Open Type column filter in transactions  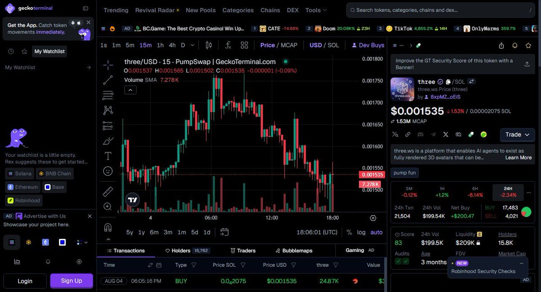pyautogui.click(x=194, y=265)
